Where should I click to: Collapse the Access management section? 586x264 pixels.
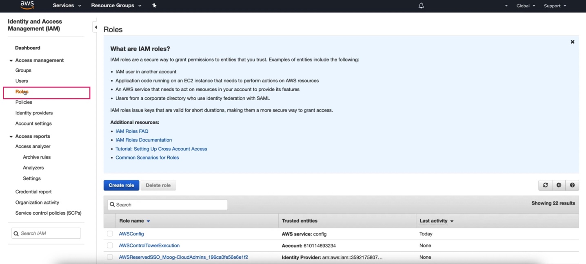[11, 60]
